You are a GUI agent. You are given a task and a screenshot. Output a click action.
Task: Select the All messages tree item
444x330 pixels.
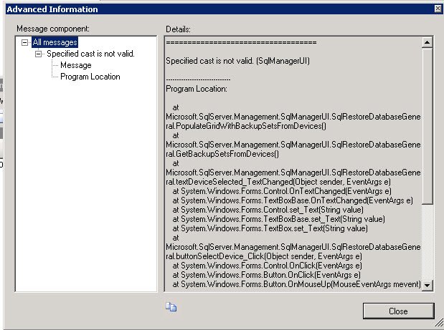pos(55,42)
